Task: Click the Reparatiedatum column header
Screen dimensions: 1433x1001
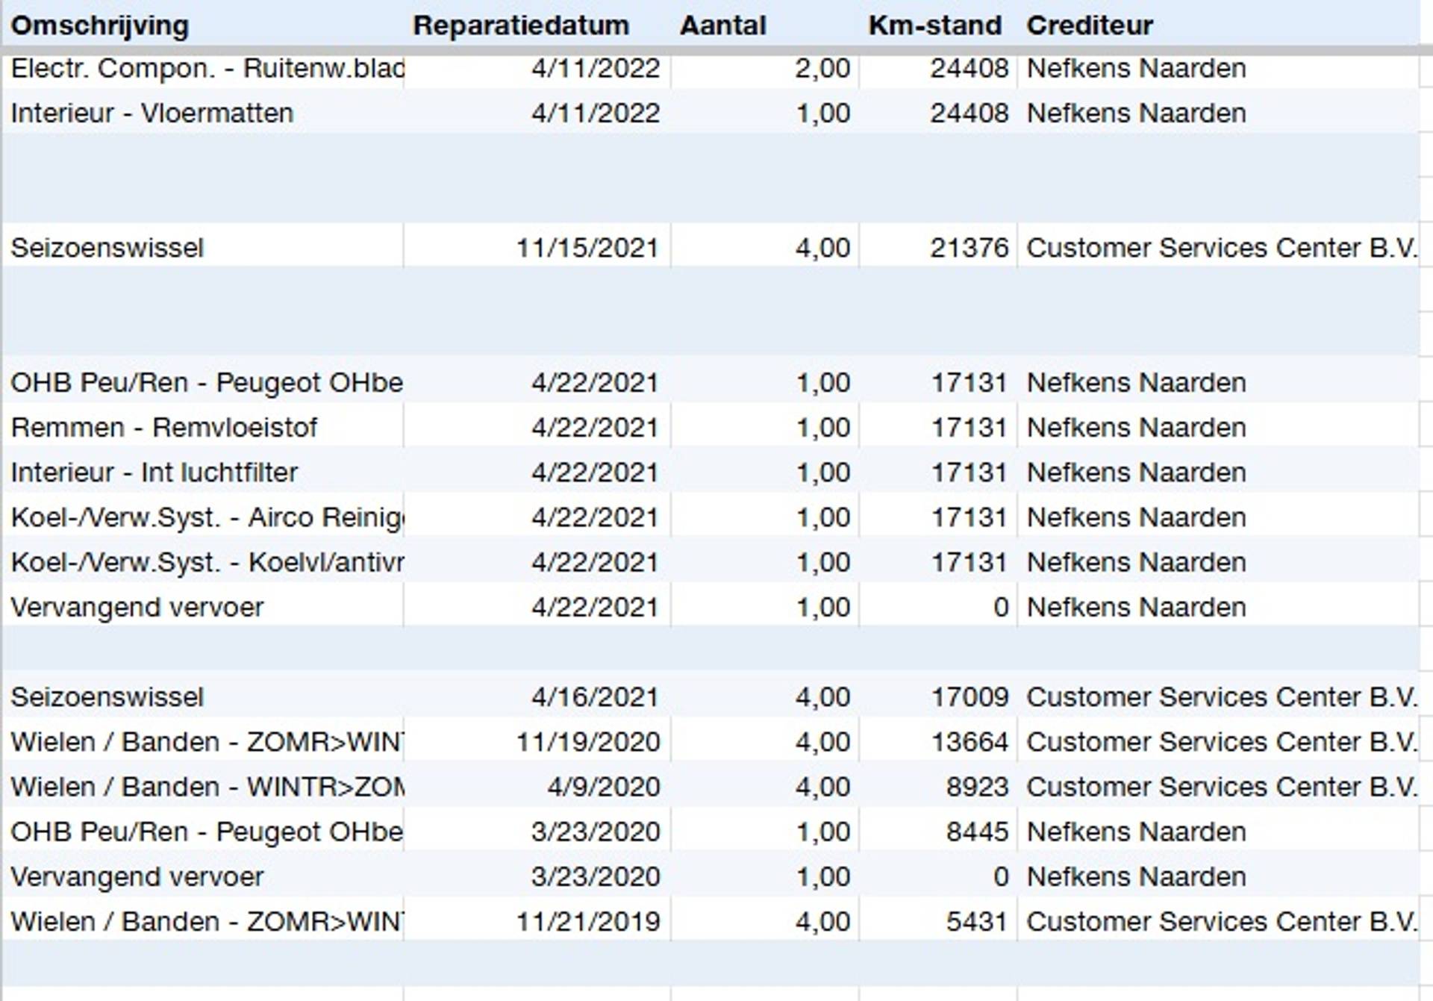Action: coord(521,25)
